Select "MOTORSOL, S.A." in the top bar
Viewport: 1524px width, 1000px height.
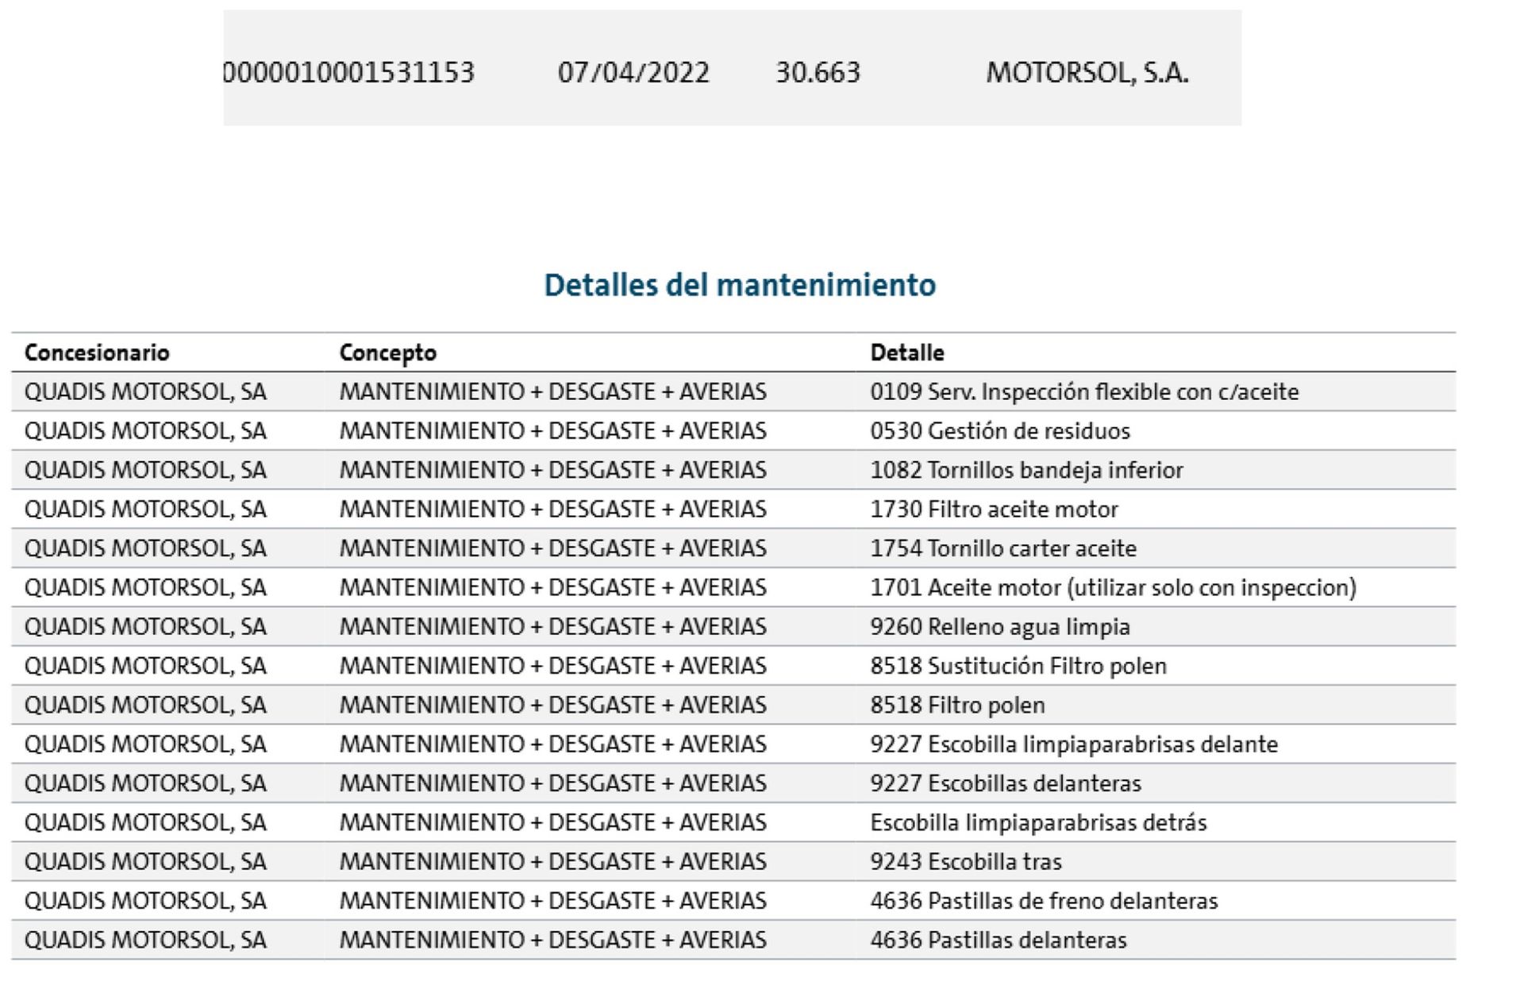[1087, 73]
